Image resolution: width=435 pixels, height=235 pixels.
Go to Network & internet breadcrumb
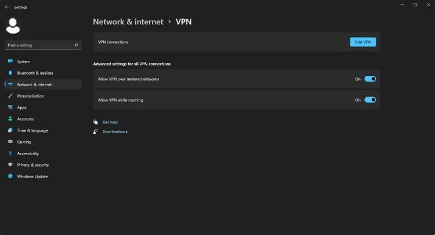pos(128,22)
